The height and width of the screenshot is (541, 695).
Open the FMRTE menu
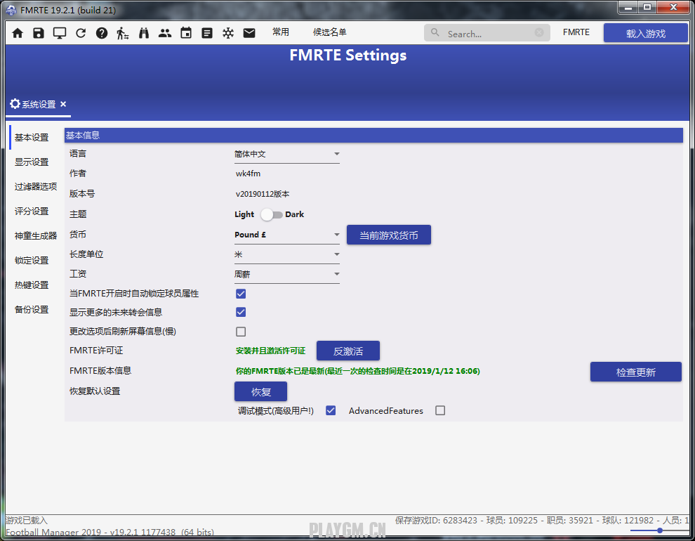pyautogui.click(x=576, y=32)
